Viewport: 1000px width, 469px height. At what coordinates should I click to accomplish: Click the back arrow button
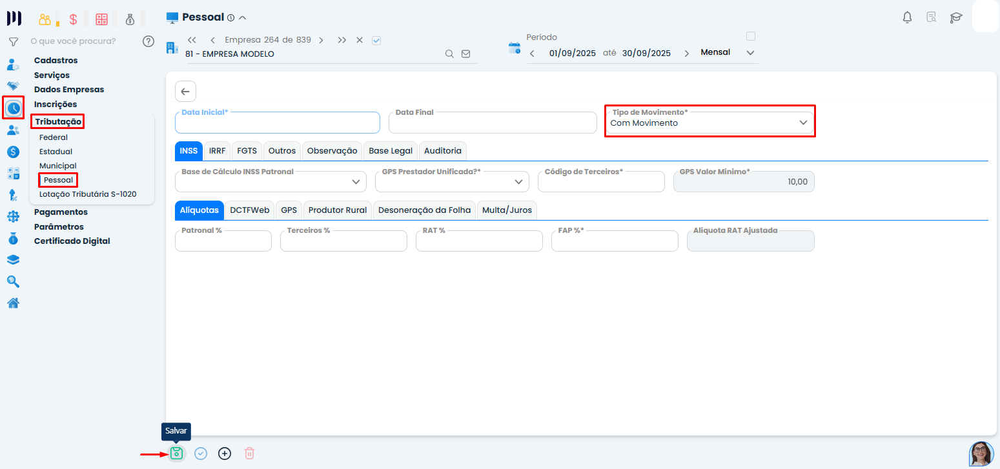coord(185,92)
